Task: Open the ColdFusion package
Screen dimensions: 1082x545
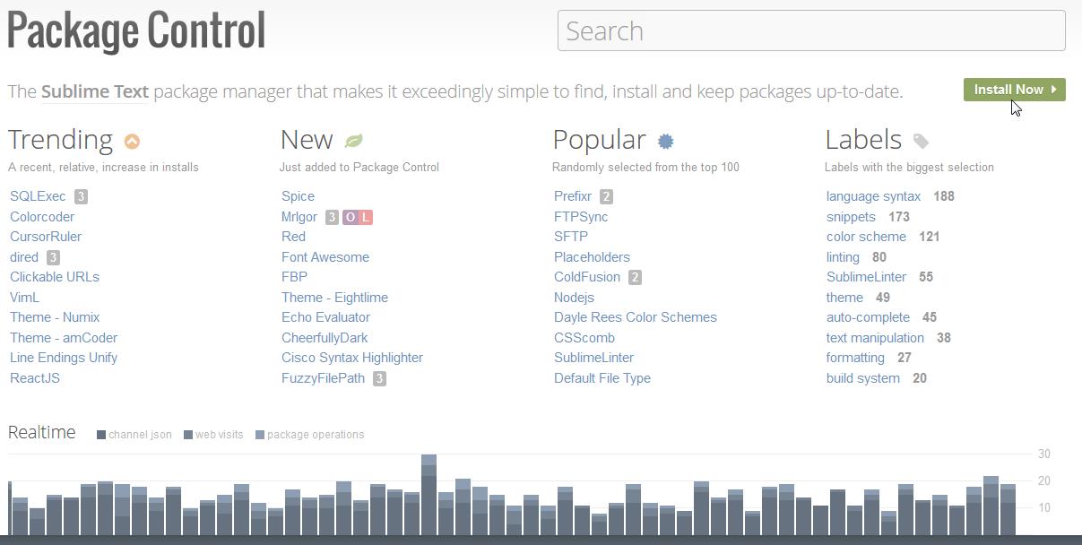Action: (x=587, y=277)
